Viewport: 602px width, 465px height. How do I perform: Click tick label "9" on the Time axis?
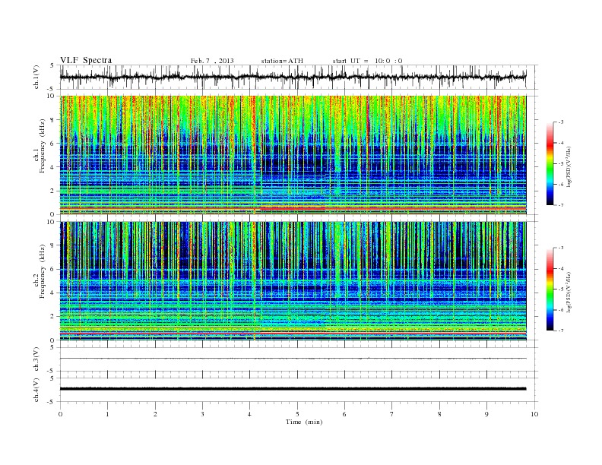[486, 414]
